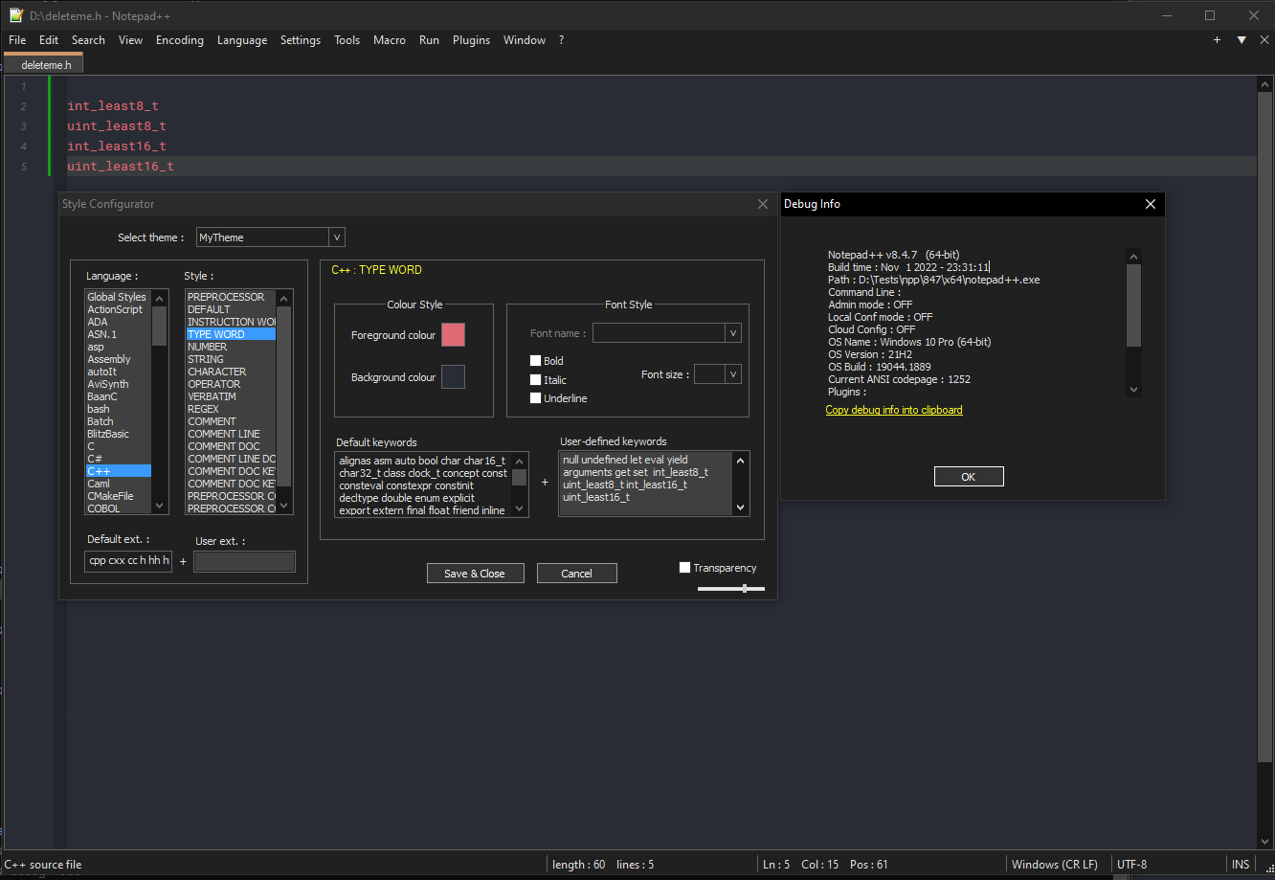The width and height of the screenshot is (1275, 880).
Task: Select the VERBATIM style
Action: pos(231,396)
